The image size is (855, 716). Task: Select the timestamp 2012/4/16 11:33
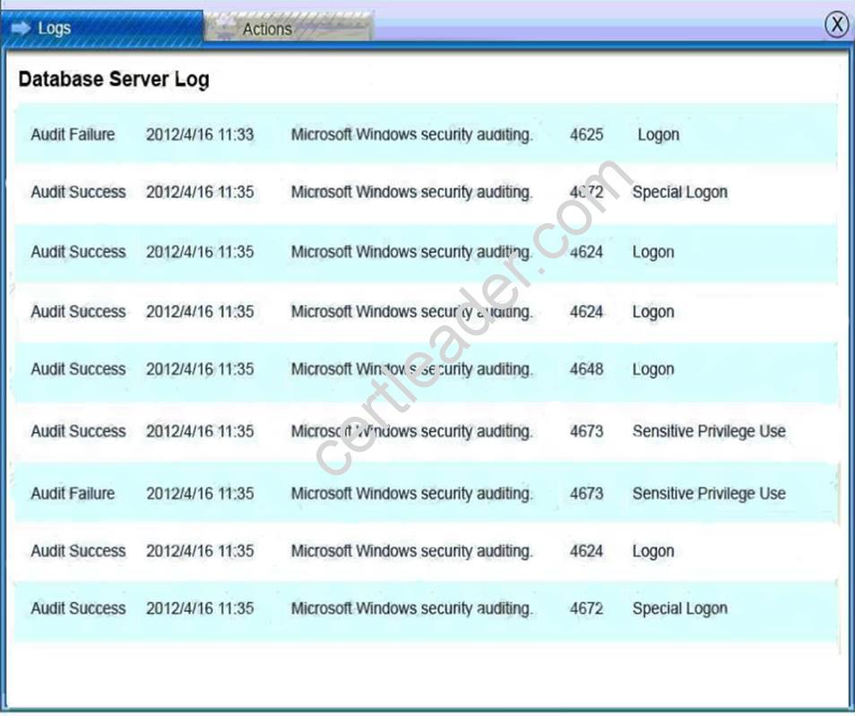(200, 134)
